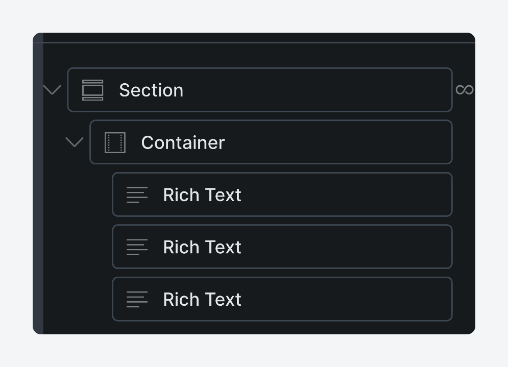Click empty space inside the Container row
The width and height of the screenshot is (508, 367).
tap(337, 142)
